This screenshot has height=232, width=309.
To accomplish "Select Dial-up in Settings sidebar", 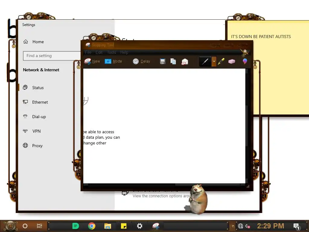I will (34, 117).
